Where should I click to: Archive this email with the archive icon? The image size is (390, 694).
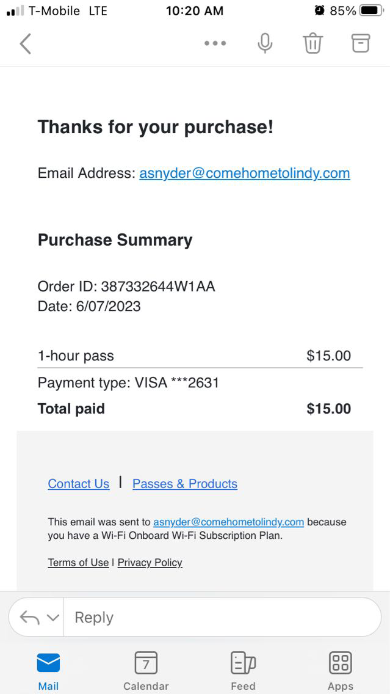(x=361, y=43)
